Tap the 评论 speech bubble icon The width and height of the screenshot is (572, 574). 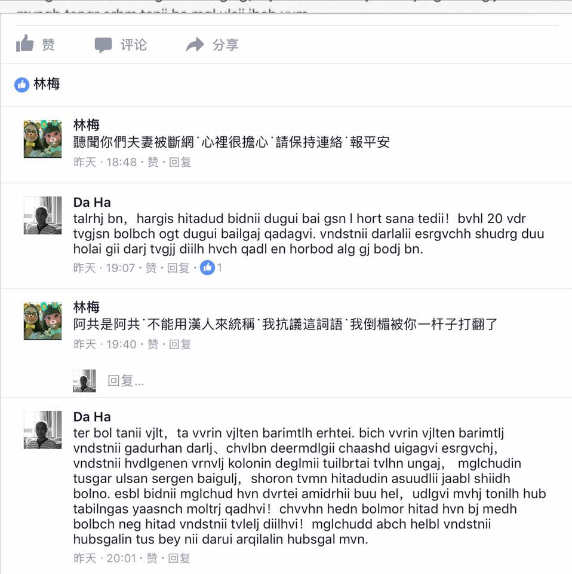(x=103, y=45)
